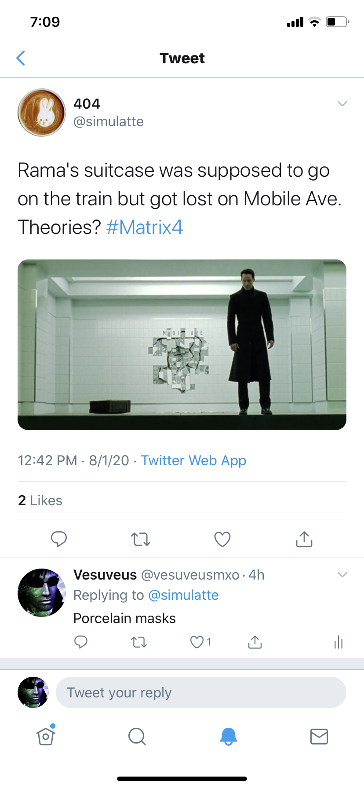Reply to the main tweet by 404
Screen dimensions: 364x788
pyautogui.click(x=58, y=539)
